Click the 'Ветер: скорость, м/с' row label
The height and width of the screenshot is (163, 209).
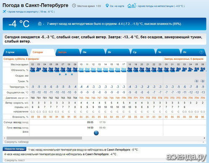(17, 103)
